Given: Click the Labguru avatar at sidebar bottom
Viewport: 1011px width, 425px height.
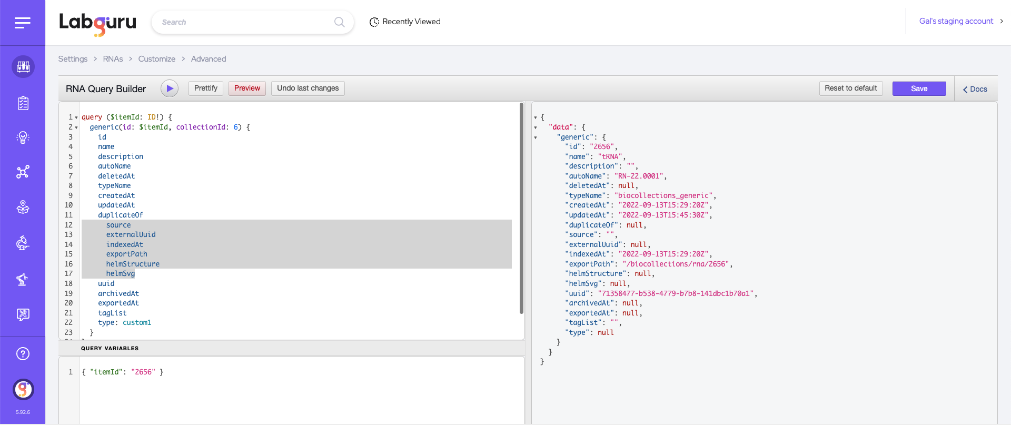Looking at the screenshot, I should tap(23, 390).
